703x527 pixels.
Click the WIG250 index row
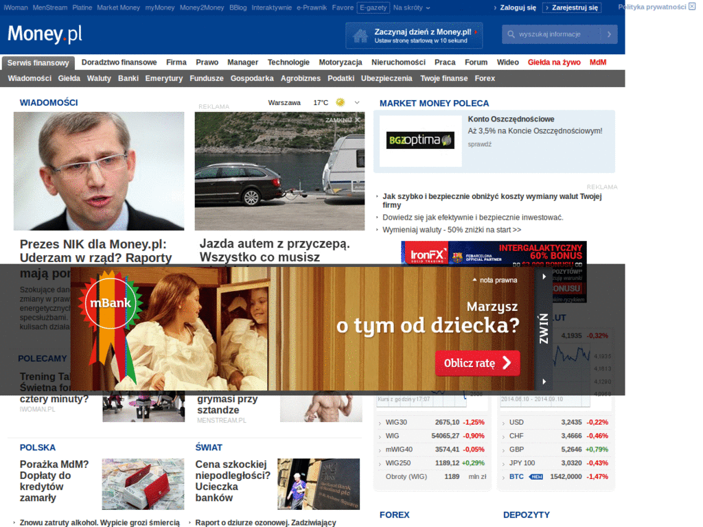[x=431, y=463]
